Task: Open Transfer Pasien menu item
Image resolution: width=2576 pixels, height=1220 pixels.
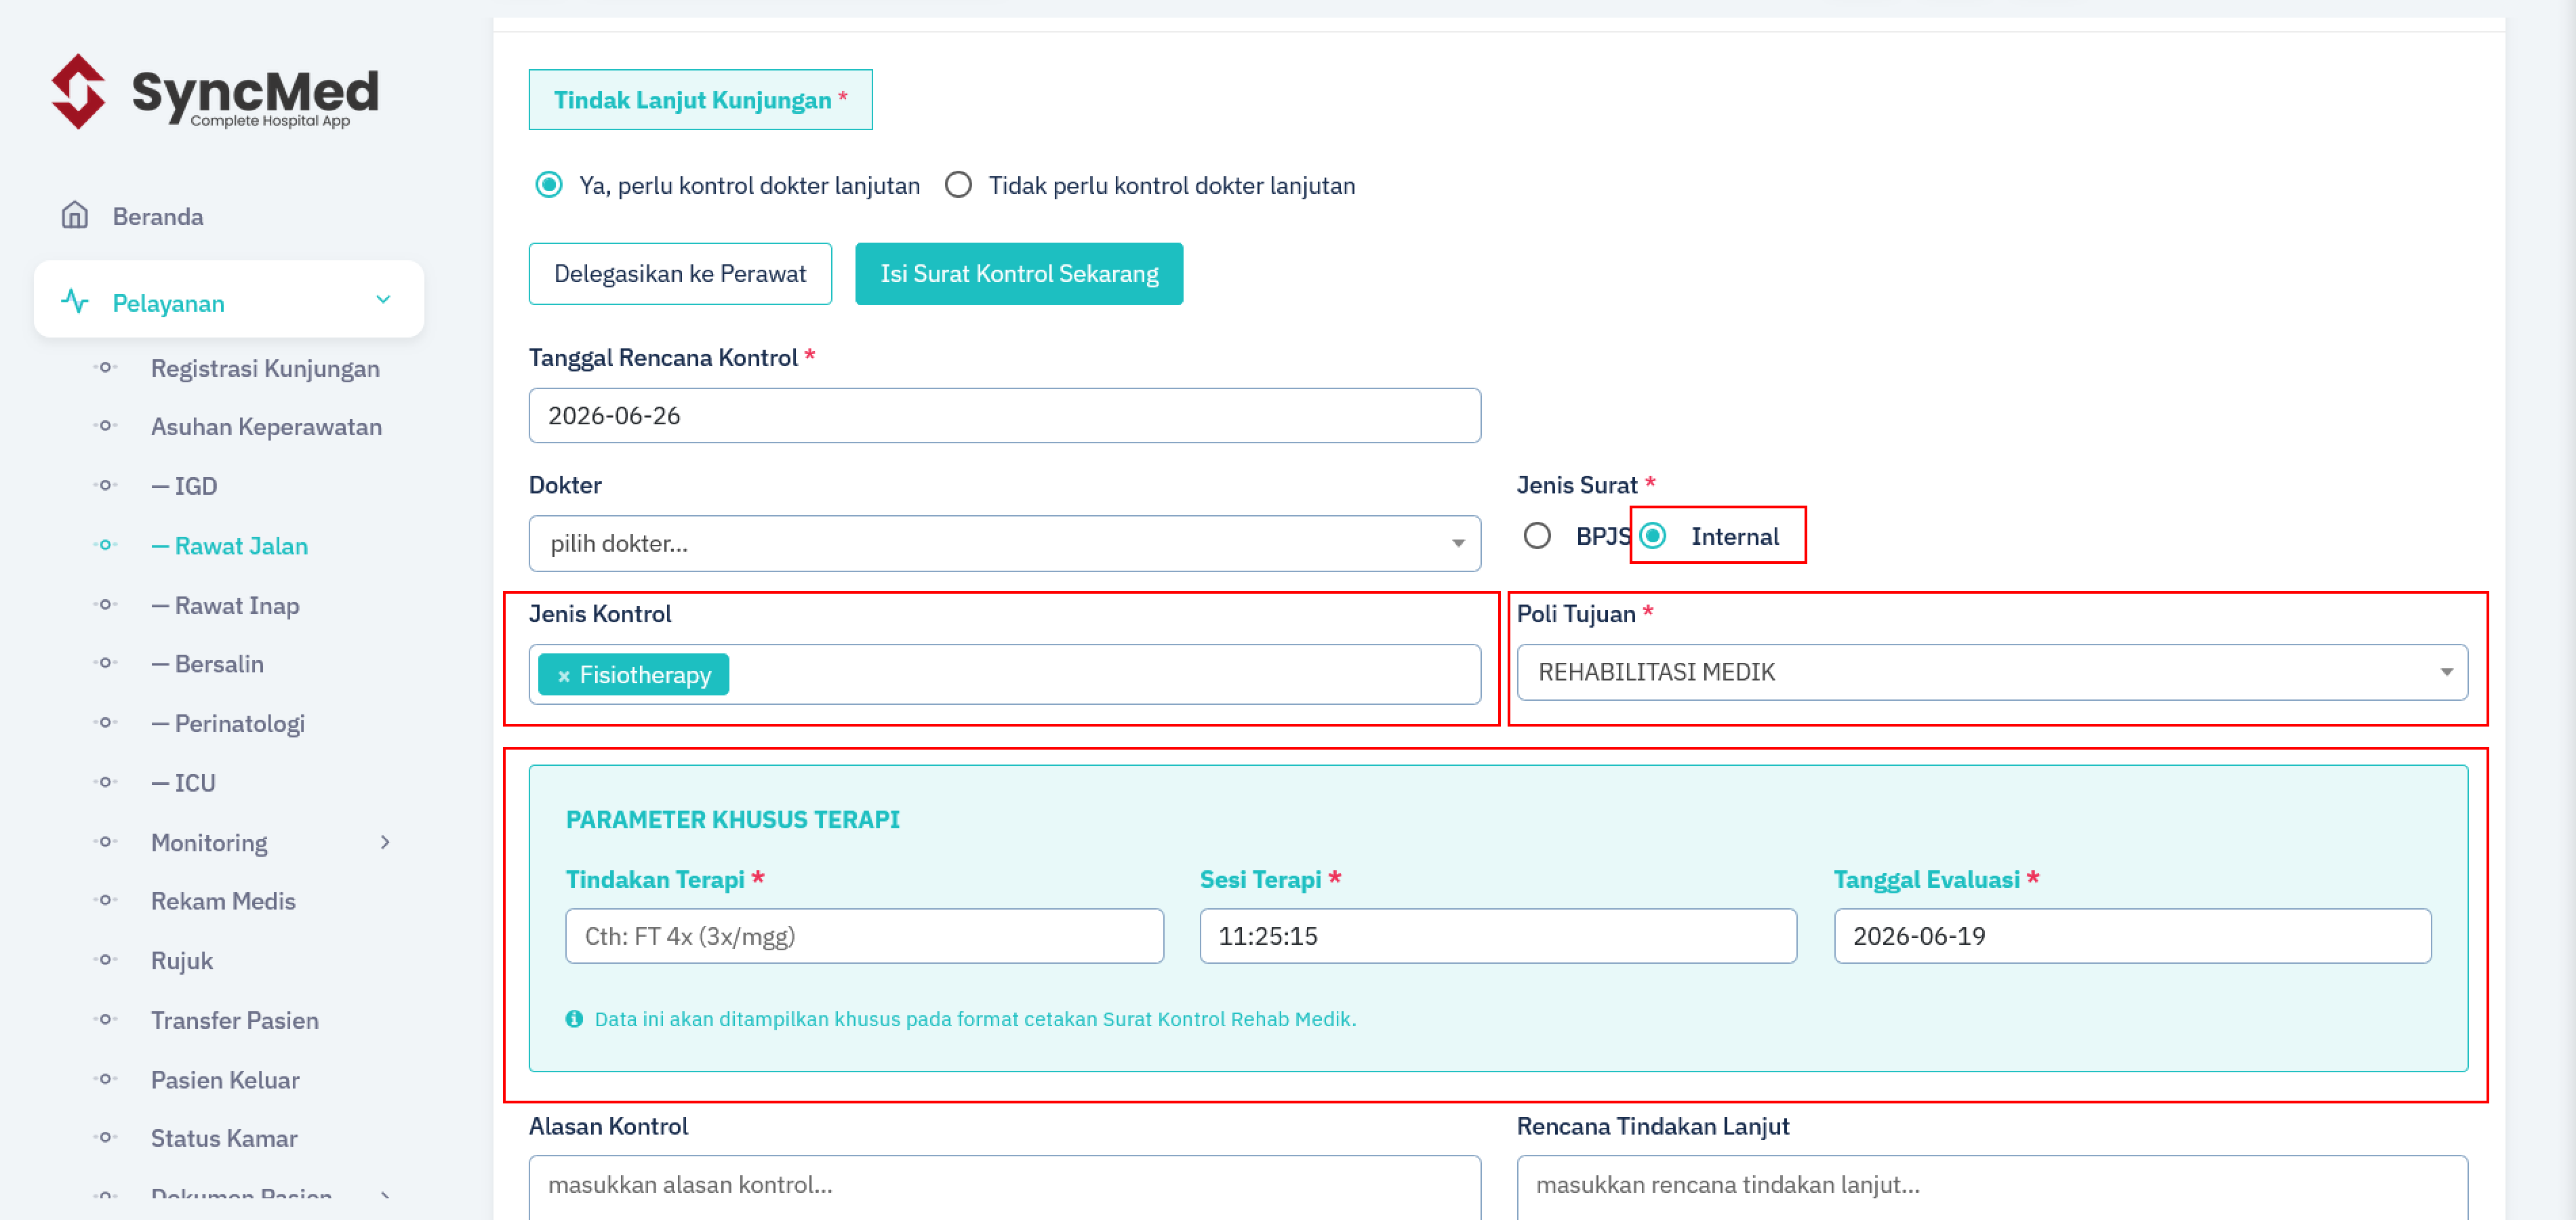Action: [235, 1020]
